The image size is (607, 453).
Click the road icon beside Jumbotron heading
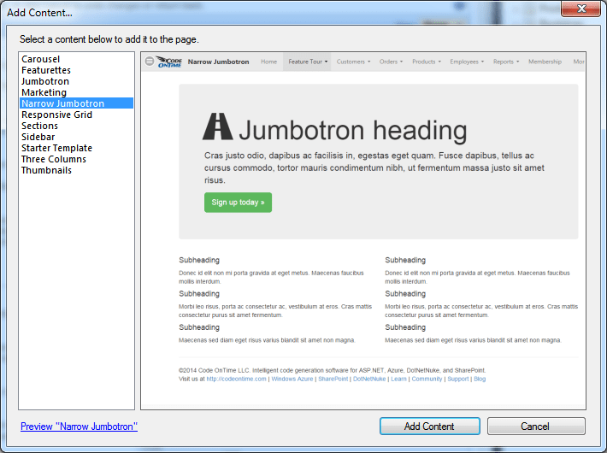point(217,126)
